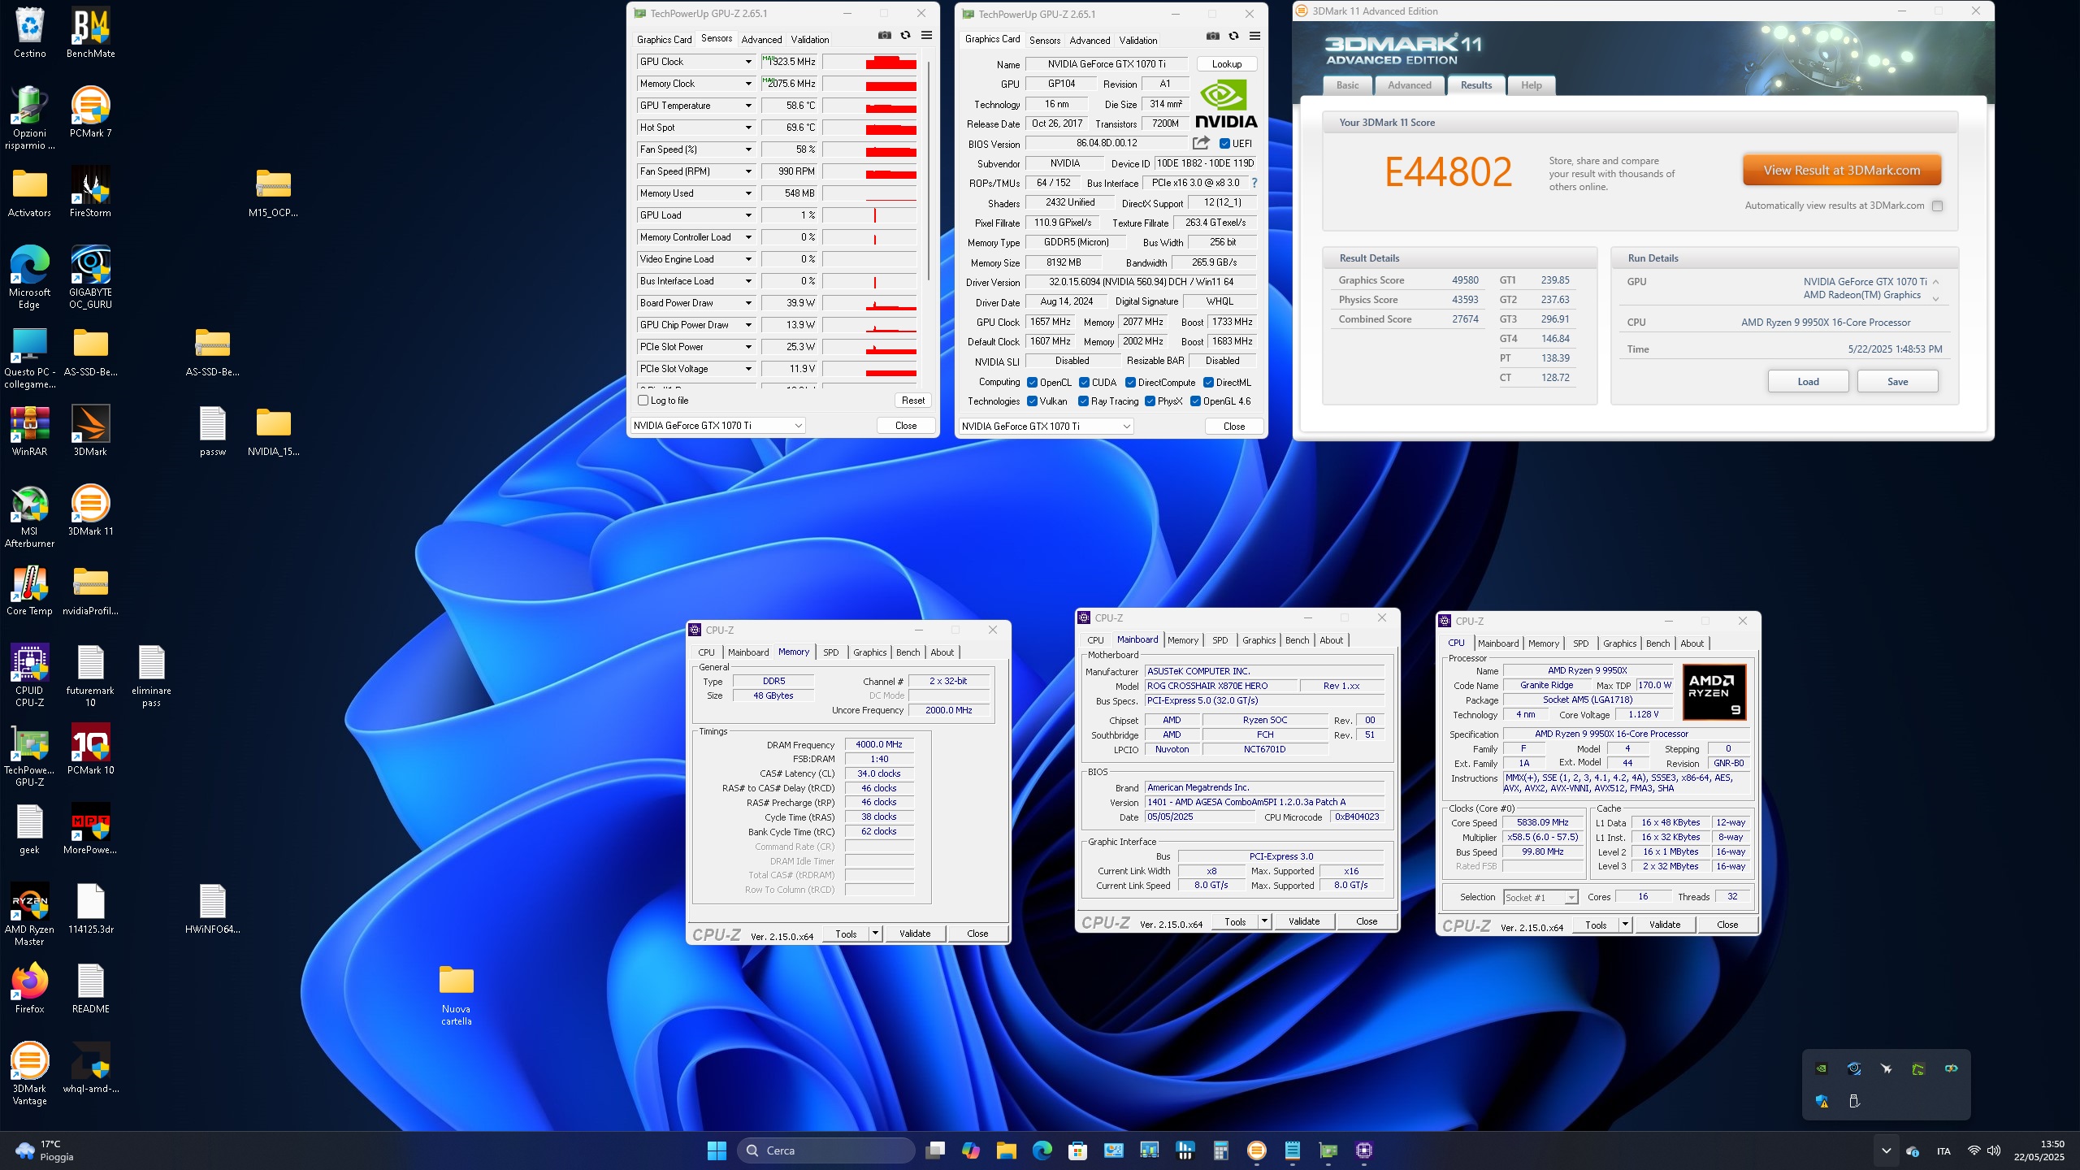The width and height of the screenshot is (2080, 1170).
Task: Expand the GPU Clock sensor dropdown
Action: (748, 62)
